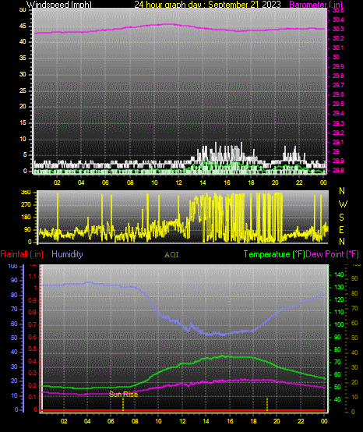This screenshot has width=363, height=432.
Task: Click the 180 wind direction axis value
Action: (26, 217)
